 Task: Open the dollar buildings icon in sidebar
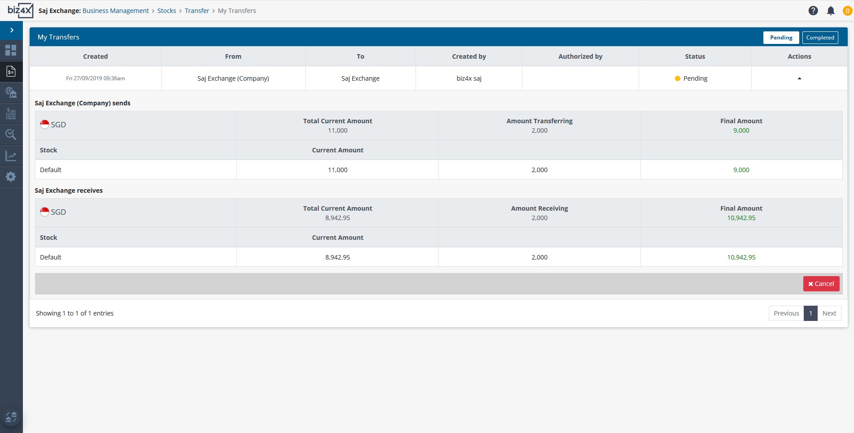(x=11, y=113)
